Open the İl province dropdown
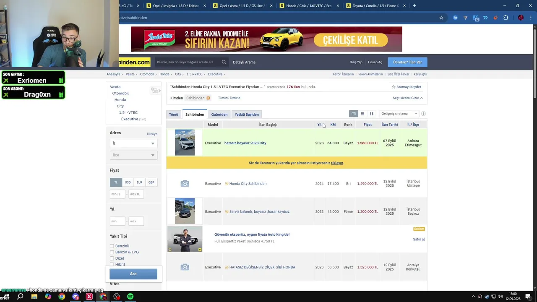537x302 pixels. pyautogui.click(x=133, y=143)
